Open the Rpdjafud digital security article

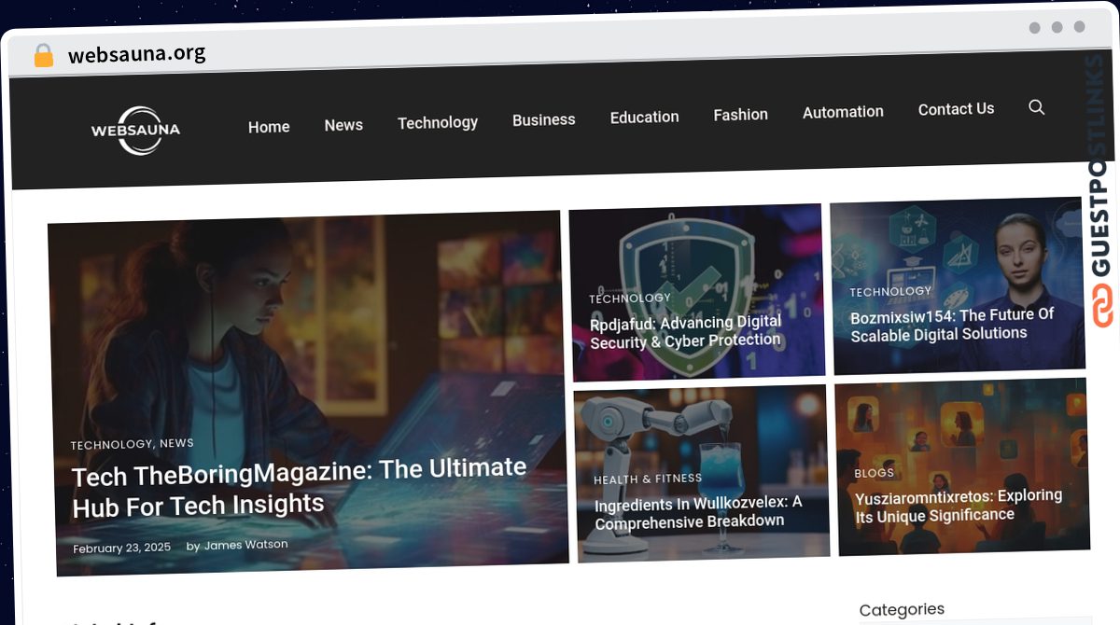685,332
